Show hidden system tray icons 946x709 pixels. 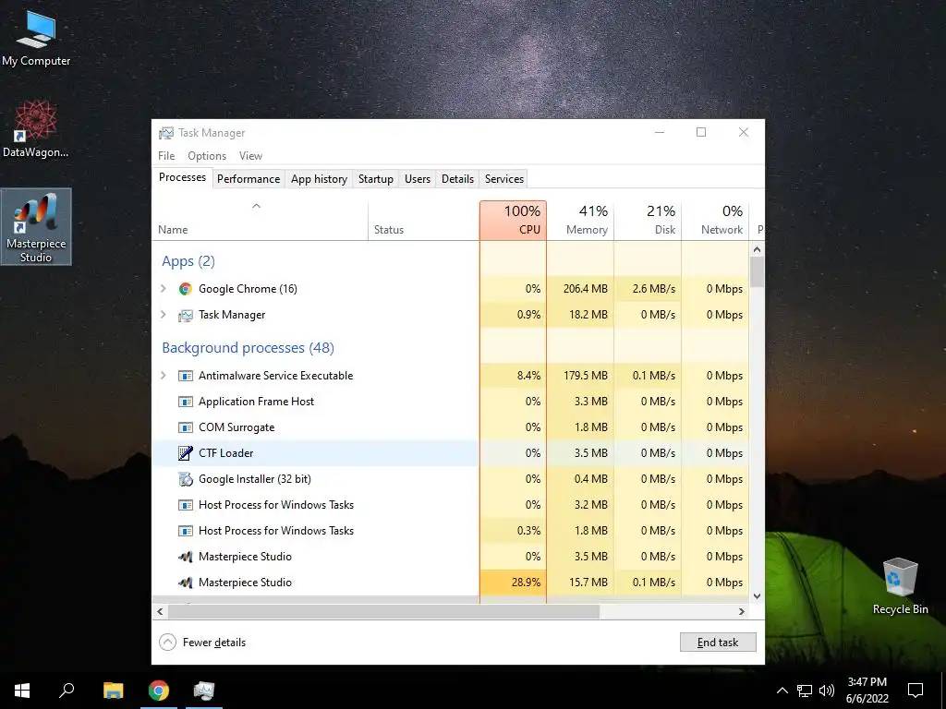tap(782, 691)
